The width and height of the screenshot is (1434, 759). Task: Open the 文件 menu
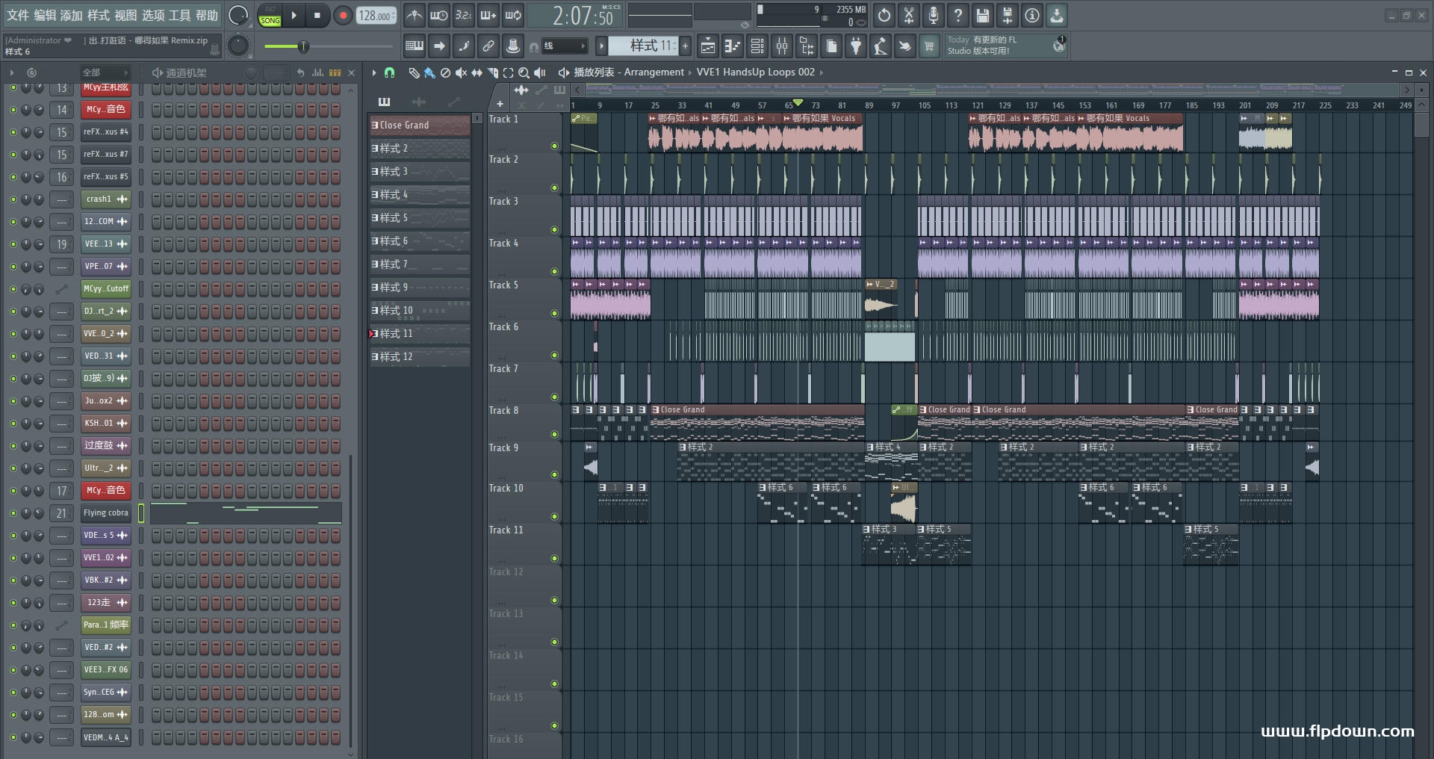point(18,15)
